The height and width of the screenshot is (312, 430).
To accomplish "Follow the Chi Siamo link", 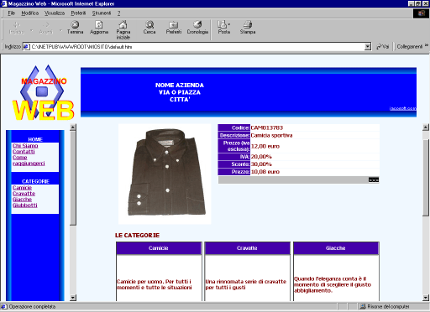I will click(x=25, y=146).
